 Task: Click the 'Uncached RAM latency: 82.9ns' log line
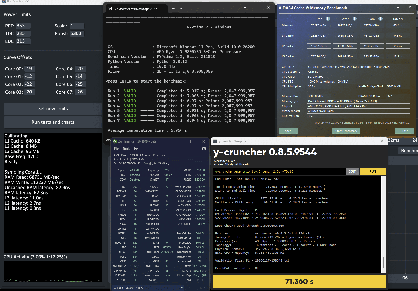pyautogui.click(x=37, y=188)
